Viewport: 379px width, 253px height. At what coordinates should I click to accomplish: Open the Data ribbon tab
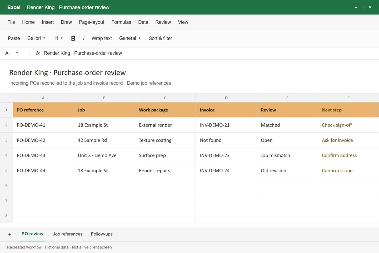tap(143, 22)
